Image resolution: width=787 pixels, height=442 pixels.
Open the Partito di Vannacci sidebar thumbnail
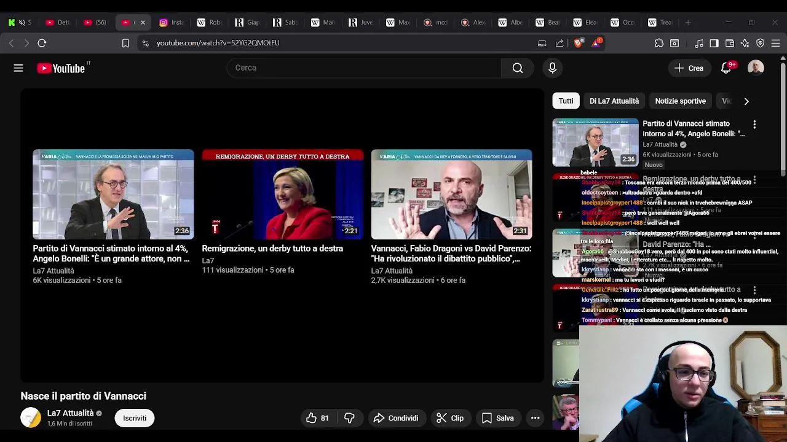pyautogui.click(x=595, y=142)
